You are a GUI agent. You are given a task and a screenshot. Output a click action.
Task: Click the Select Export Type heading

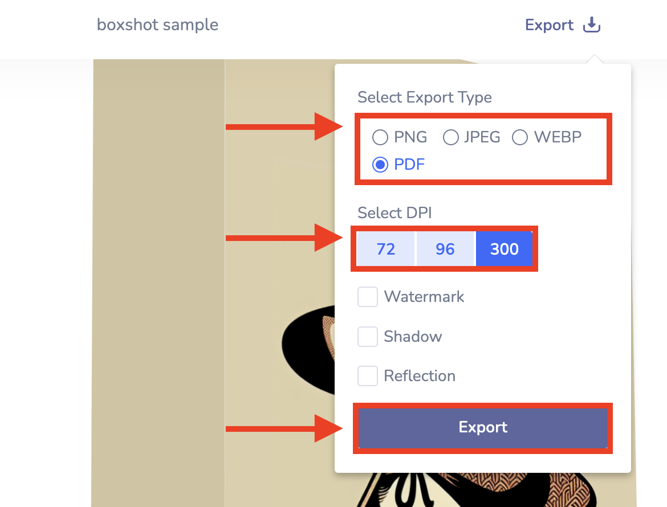(x=424, y=97)
